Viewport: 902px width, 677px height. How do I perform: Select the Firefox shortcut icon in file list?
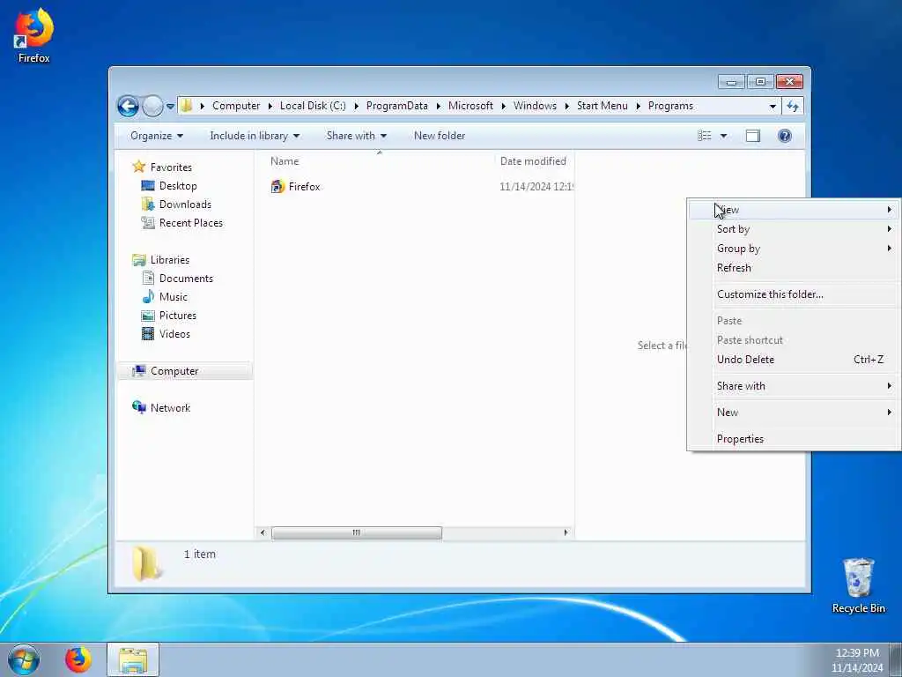pos(277,187)
